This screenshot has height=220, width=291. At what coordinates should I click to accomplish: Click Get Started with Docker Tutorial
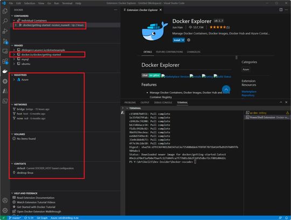click(36, 207)
